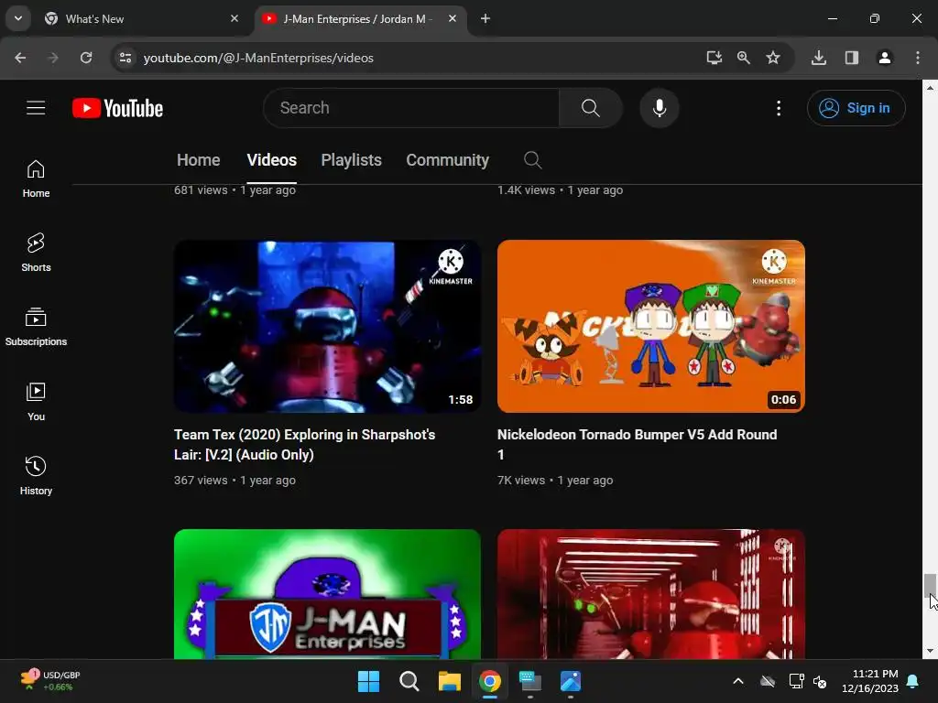This screenshot has height=703, width=938.
Task: Open the zoom magnifier in address bar
Action: point(744,58)
